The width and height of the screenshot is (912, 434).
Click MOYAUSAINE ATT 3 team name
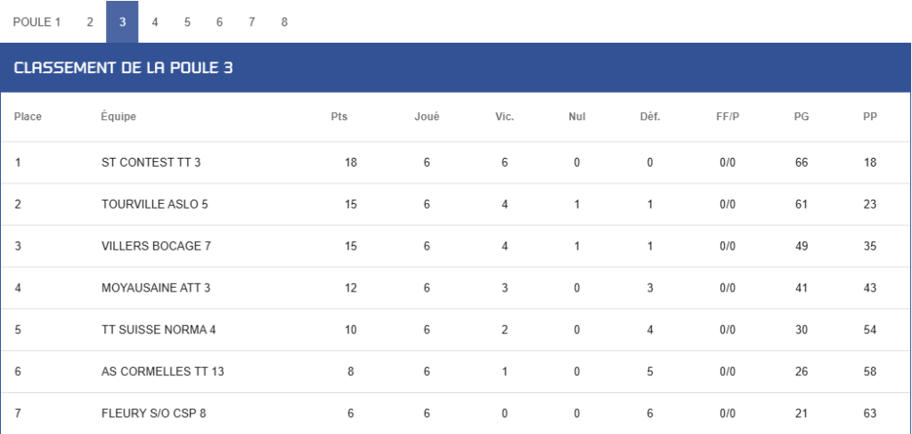(156, 289)
